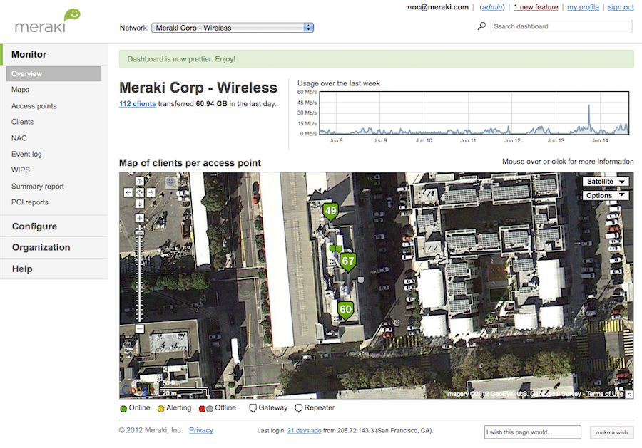
Task: Click the 'make a wish' button
Action: [612, 432]
